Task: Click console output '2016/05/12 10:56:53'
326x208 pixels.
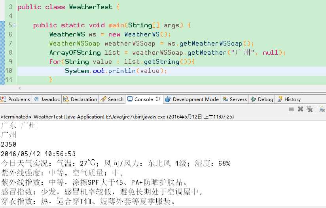Action: tap(38, 154)
